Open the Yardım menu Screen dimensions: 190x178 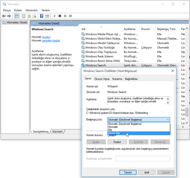click(x=46, y=10)
